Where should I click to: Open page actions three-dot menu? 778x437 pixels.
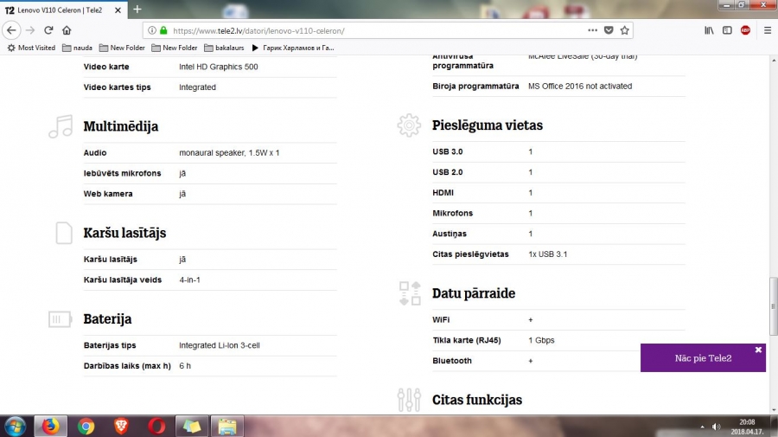592,30
